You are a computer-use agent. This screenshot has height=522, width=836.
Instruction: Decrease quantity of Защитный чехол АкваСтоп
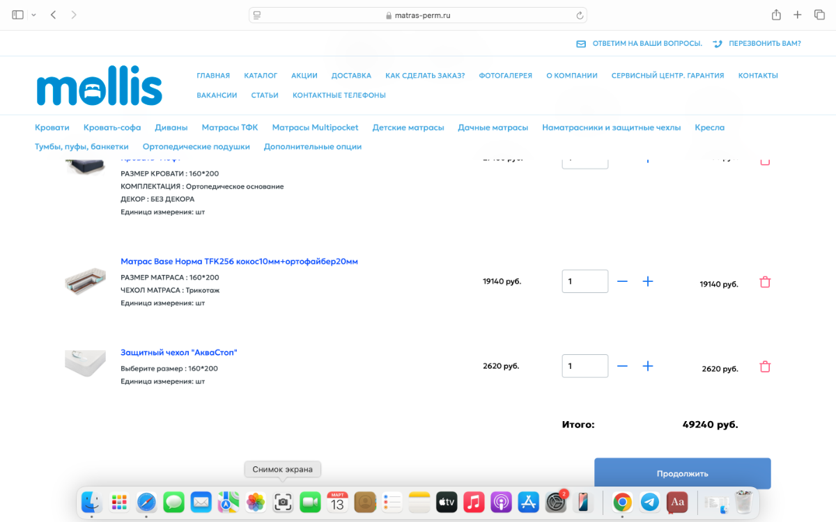[x=622, y=366]
